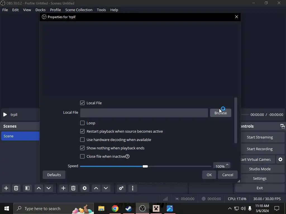This screenshot has width=286, height=214.
Task: Close the Properties for 'trpll' dialog
Action: [x=237, y=17]
